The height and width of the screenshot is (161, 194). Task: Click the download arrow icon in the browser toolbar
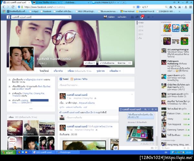click(186, 7)
